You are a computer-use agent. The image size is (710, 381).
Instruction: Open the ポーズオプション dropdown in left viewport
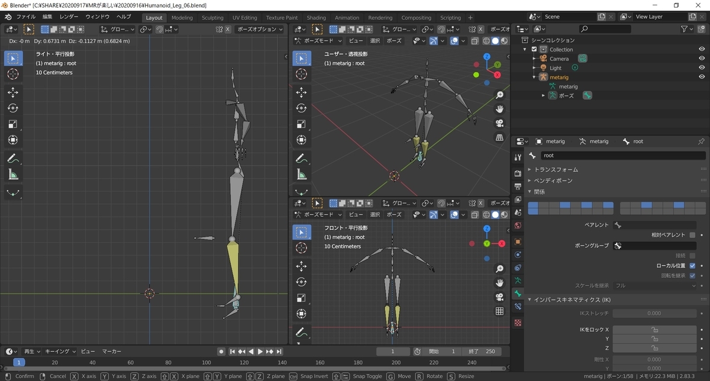(x=260, y=29)
